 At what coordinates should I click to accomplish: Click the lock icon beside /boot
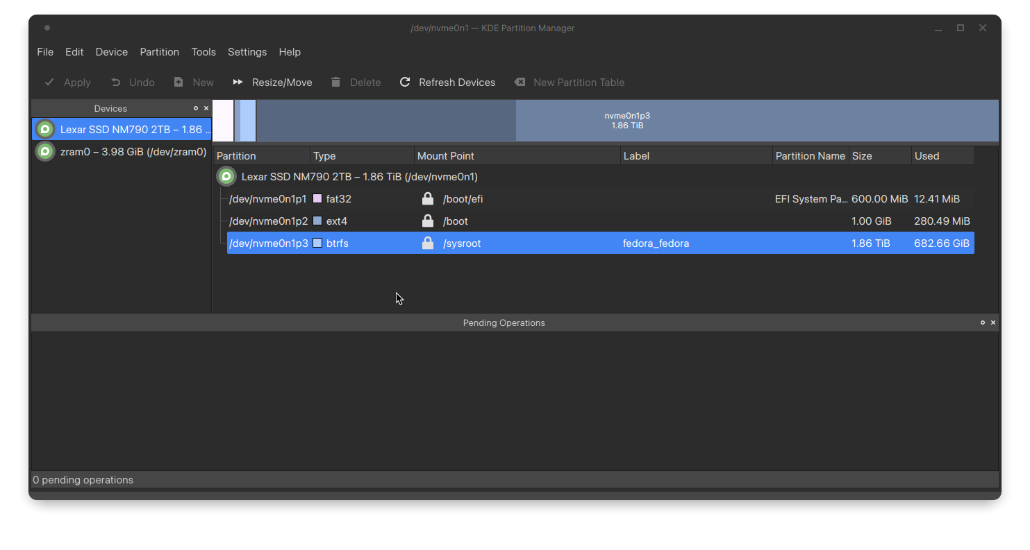pos(428,221)
